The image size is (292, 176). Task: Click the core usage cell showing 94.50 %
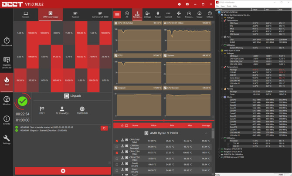pos(57,57)
